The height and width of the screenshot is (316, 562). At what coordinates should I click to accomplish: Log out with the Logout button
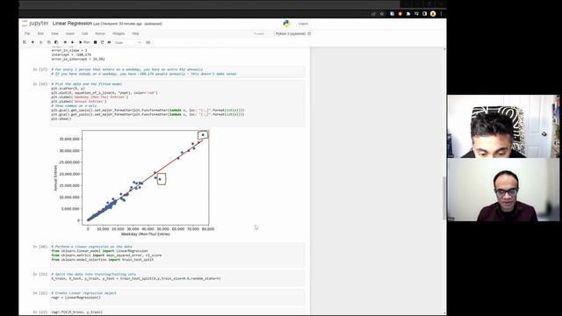click(x=303, y=24)
